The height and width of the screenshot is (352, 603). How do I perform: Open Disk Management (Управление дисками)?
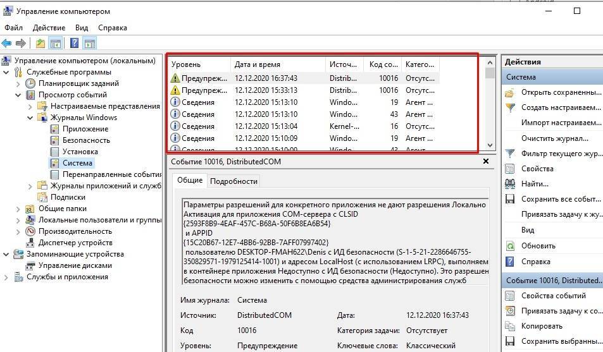point(75,265)
